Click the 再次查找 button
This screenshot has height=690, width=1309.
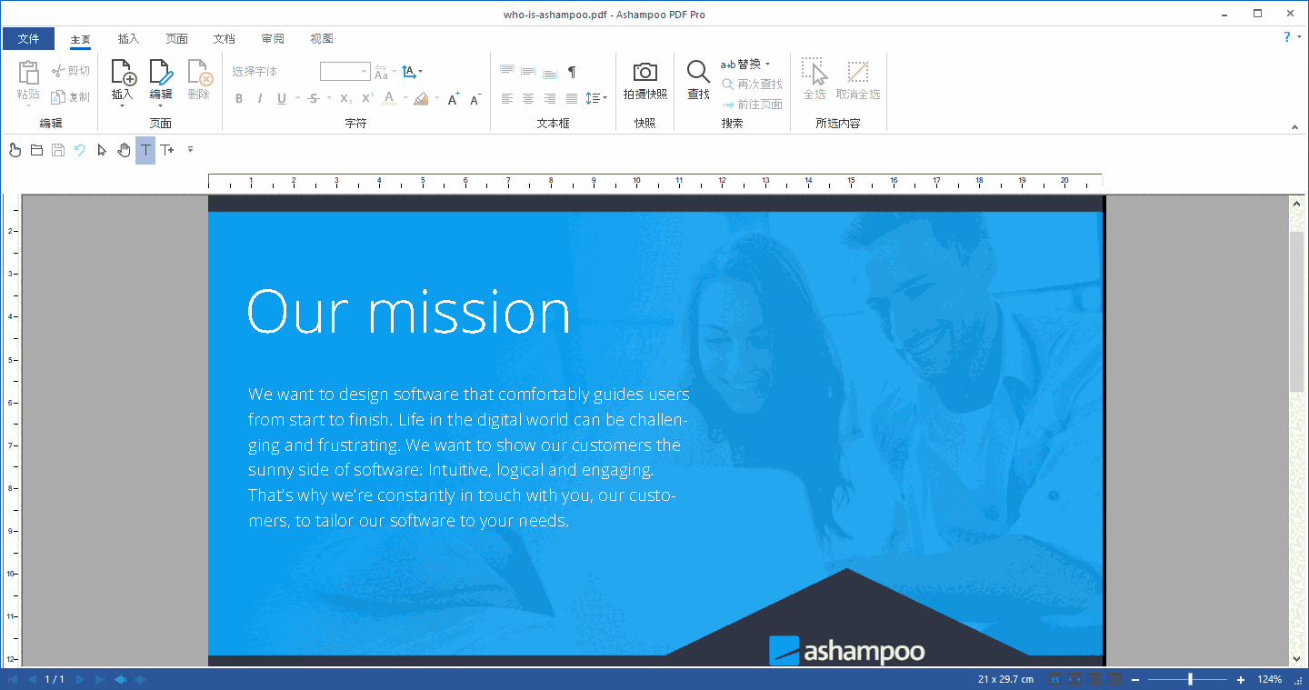[x=752, y=84]
